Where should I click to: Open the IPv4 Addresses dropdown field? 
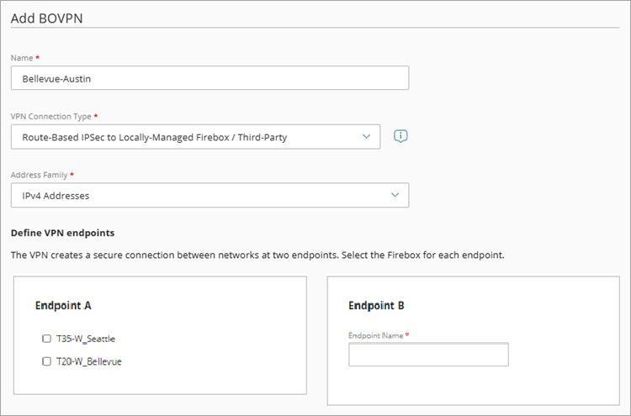point(202,196)
